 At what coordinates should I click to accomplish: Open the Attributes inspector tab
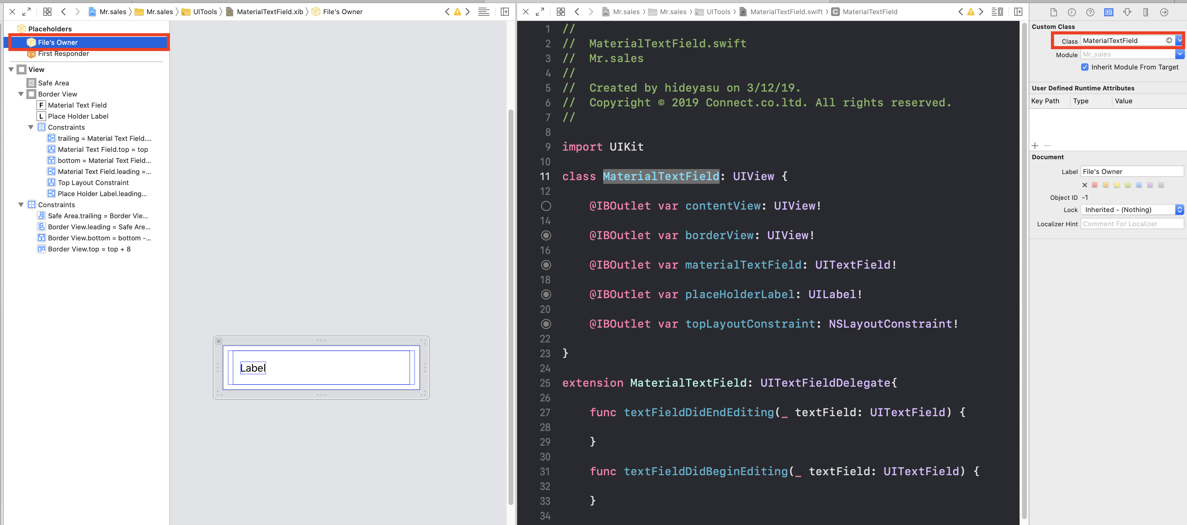coord(1127,12)
